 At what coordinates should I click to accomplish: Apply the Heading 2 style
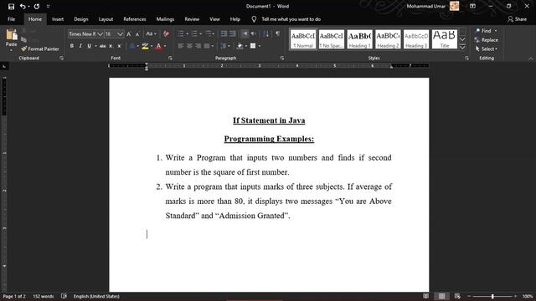pyautogui.click(x=388, y=39)
